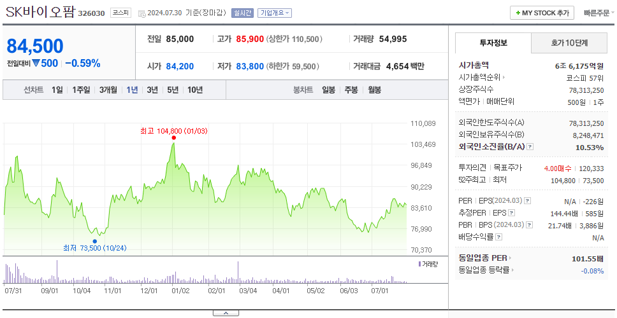Click the SK바이오팜 stock name heading
This screenshot has width=617, height=318.
pos(40,12)
